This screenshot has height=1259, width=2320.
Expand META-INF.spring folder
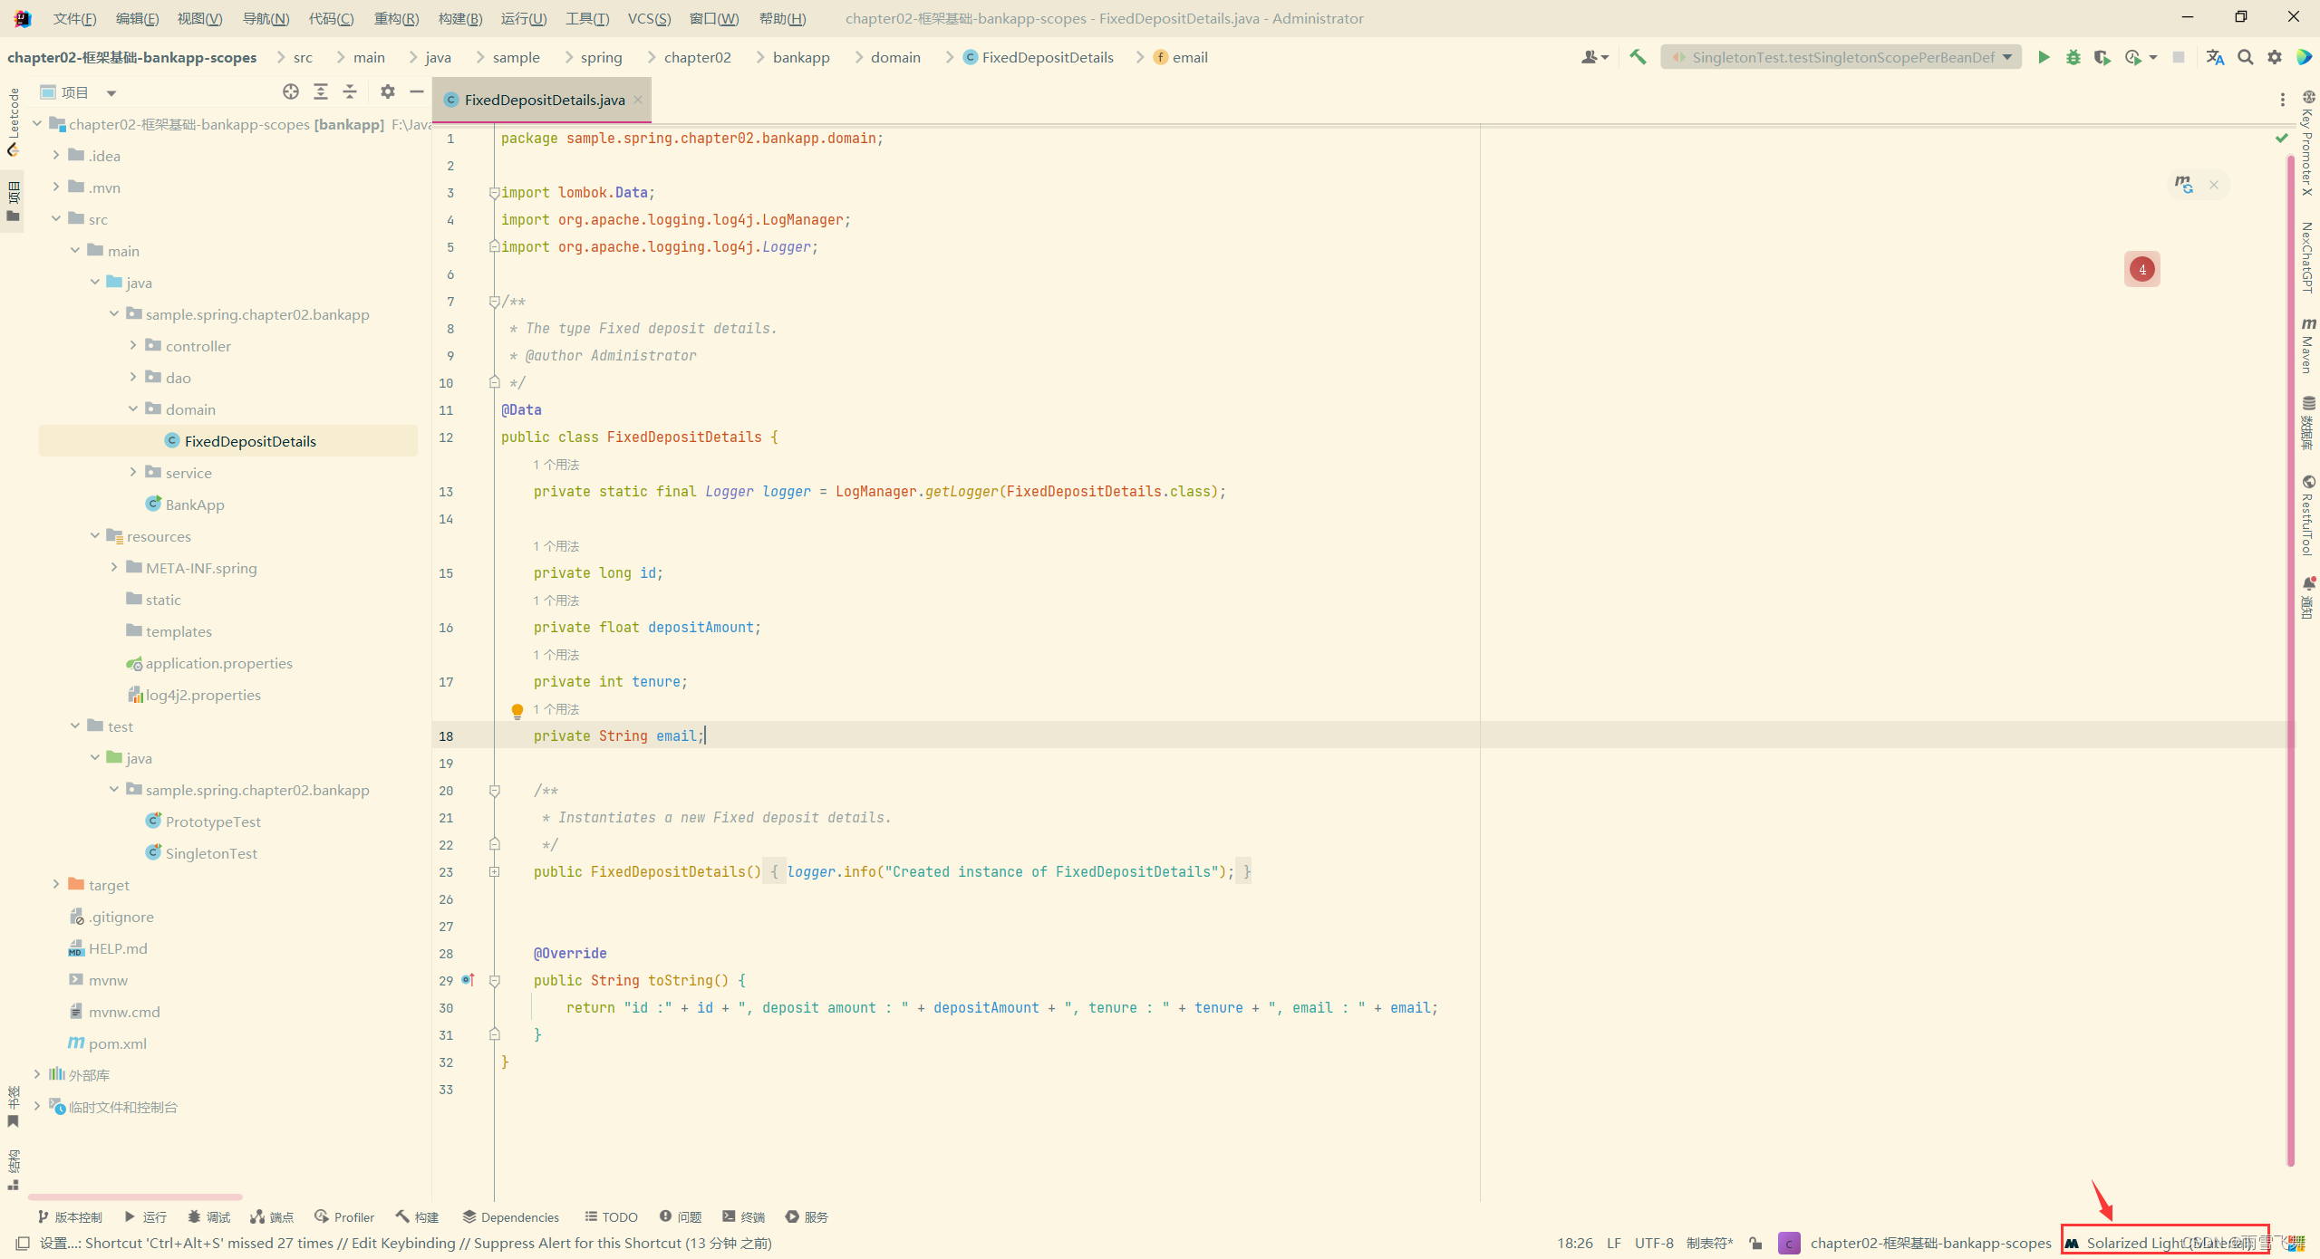pos(114,567)
